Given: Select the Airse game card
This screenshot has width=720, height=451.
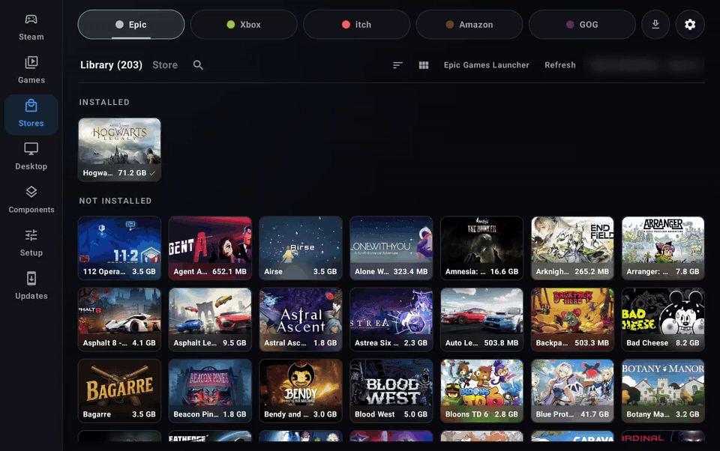Looking at the screenshot, I should 300,248.
